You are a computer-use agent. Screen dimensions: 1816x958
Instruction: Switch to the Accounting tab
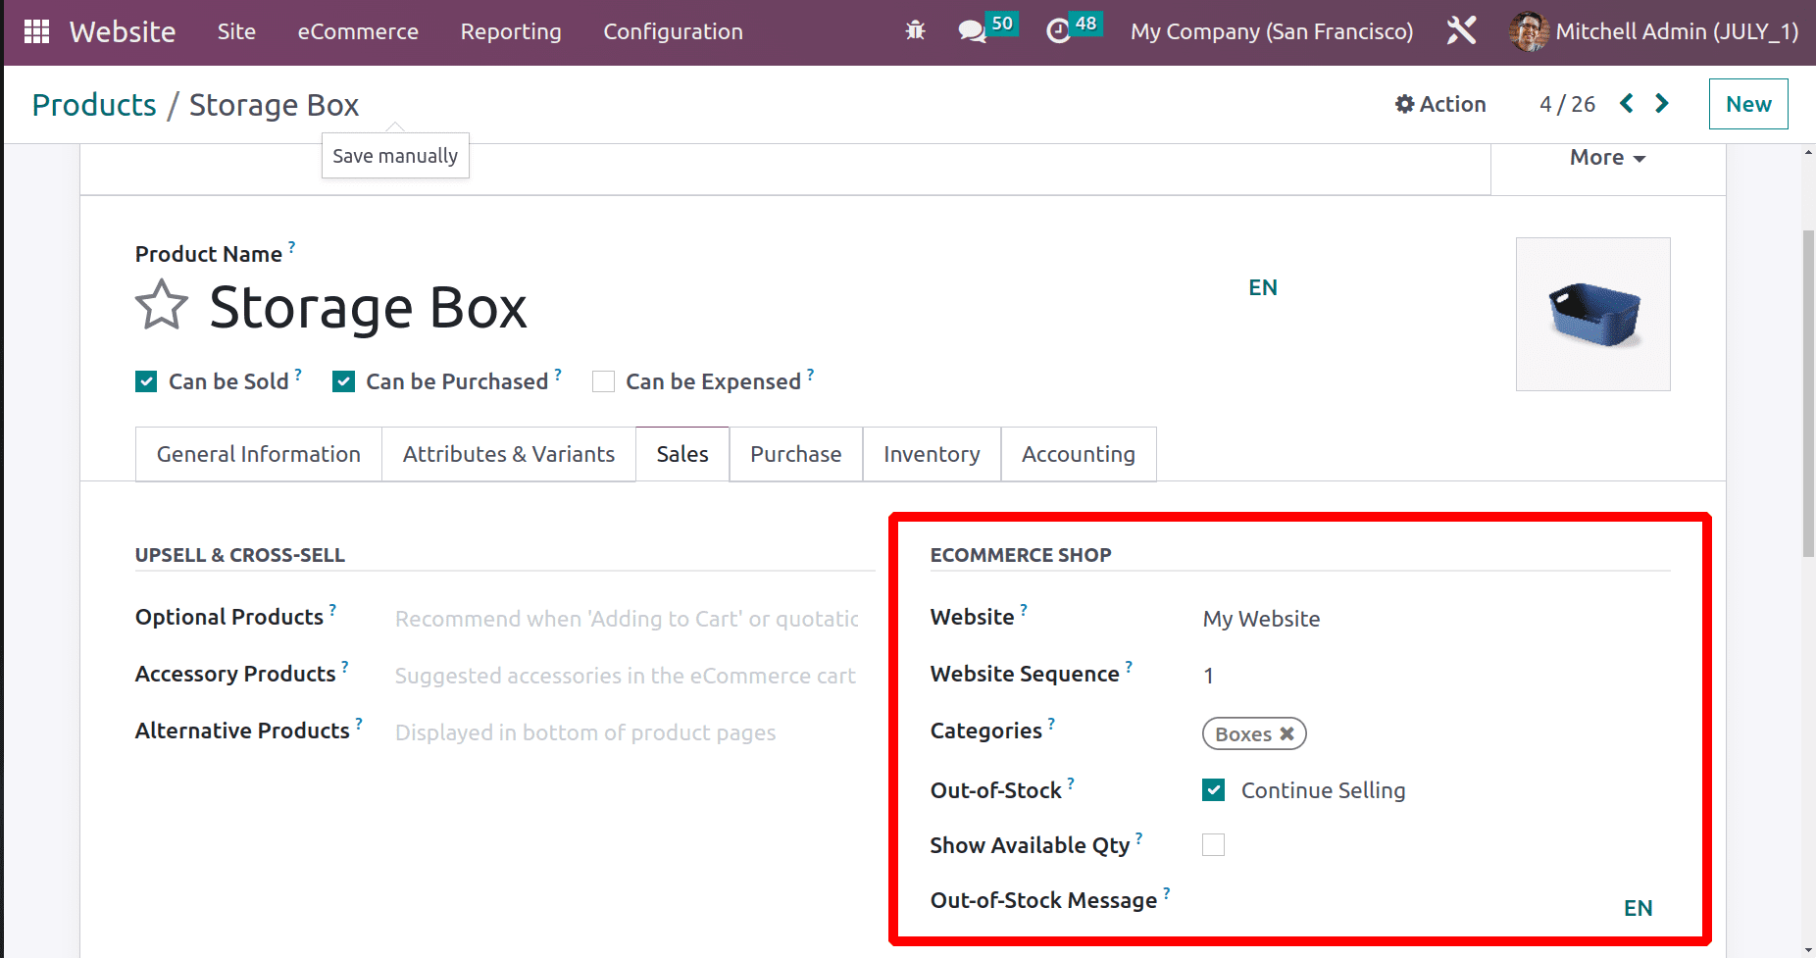pyautogui.click(x=1079, y=454)
